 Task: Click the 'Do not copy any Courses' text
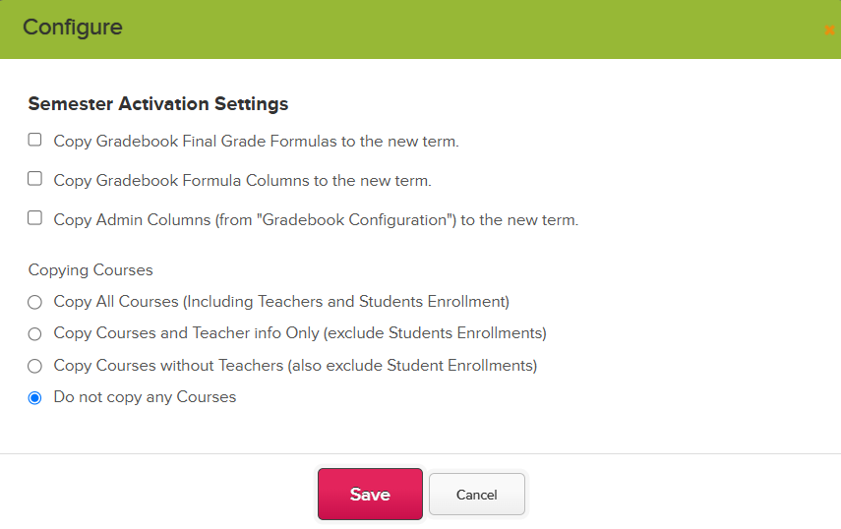pos(145,397)
